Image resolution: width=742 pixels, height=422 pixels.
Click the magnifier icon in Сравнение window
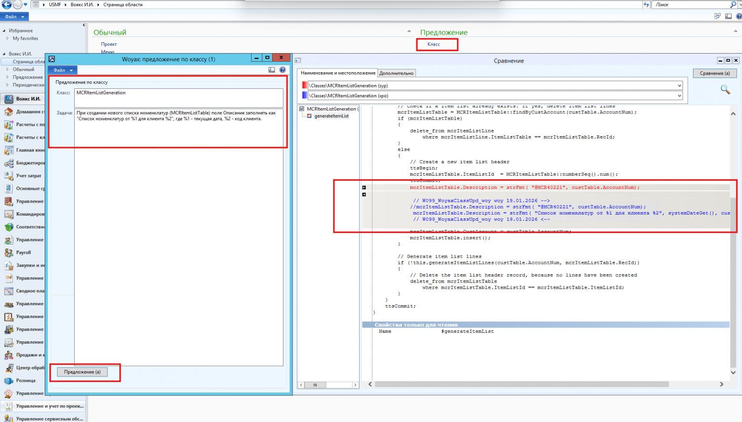click(x=725, y=89)
